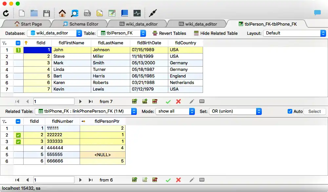Duplicate row in the upper person table

pos(145,101)
